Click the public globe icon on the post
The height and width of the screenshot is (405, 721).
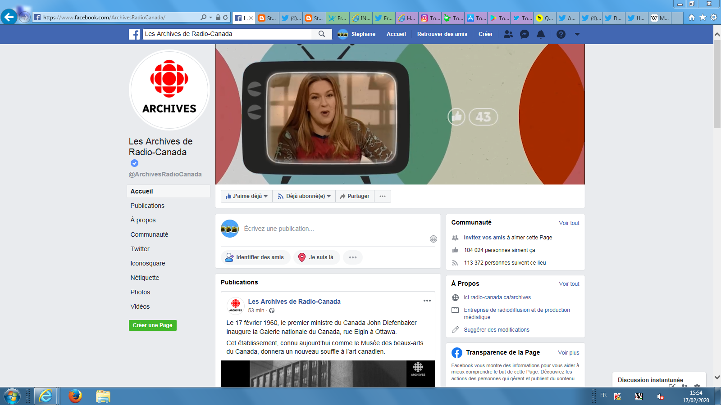click(272, 310)
